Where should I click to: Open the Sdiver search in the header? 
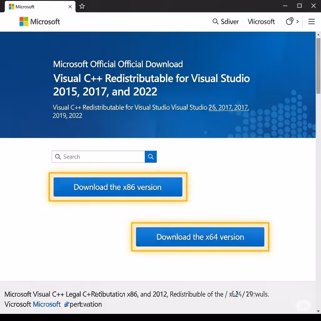point(226,22)
